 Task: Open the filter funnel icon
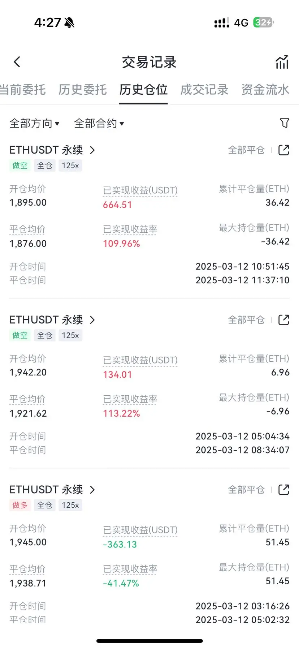coord(285,123)
